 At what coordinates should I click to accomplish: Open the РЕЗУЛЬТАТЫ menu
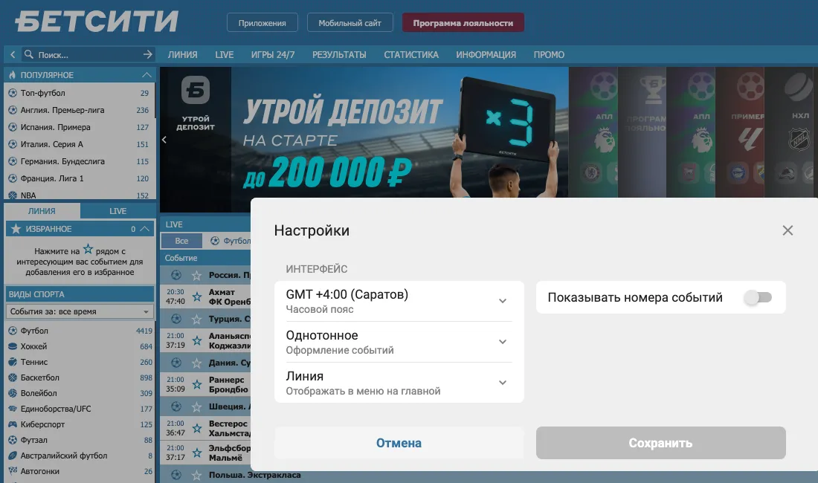point(339,55)
